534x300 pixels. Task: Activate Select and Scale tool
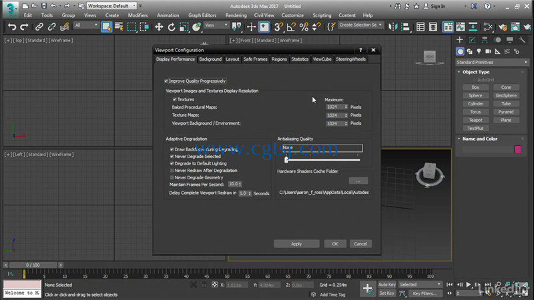[184, 27]
